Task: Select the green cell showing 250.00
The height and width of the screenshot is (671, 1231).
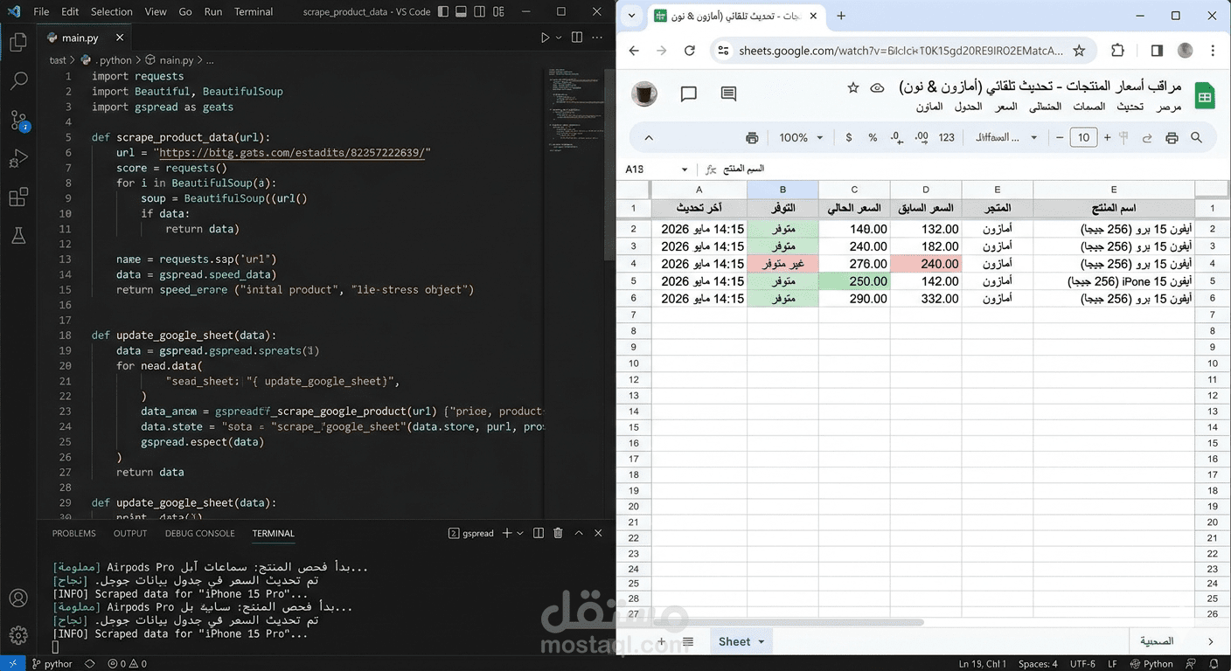Action: coord(854,281)
